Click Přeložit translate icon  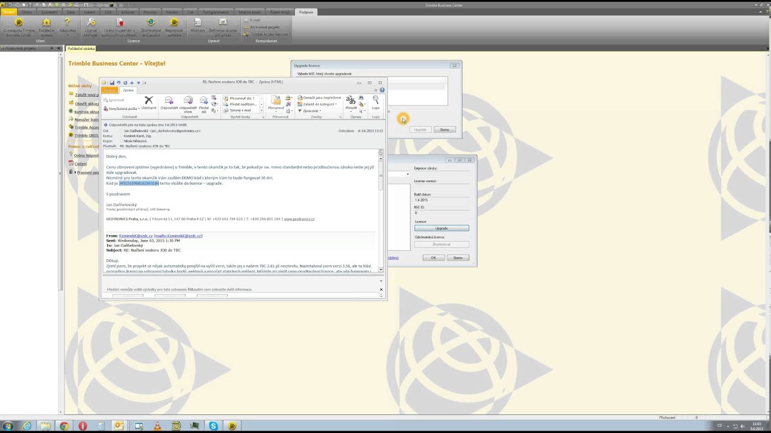coord(351,103)
